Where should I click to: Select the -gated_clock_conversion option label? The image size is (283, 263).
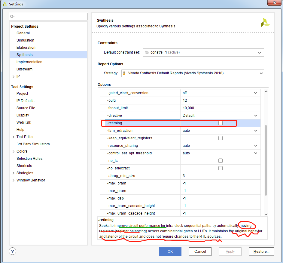tap(128, 93)
